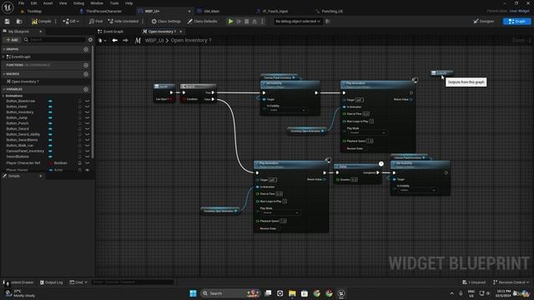534x300 pixels.
Task: Expand the EventGraph tree item
Action: 3,57
